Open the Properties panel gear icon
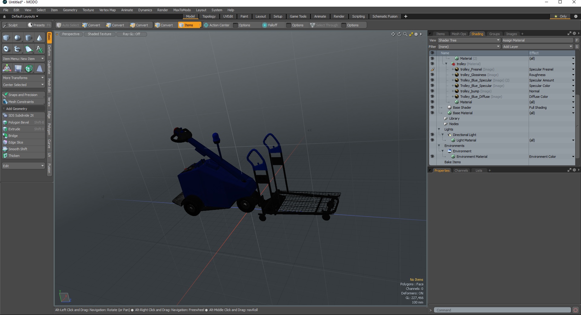The height and width of the screenshot is (315, 581). click(574, 170)
